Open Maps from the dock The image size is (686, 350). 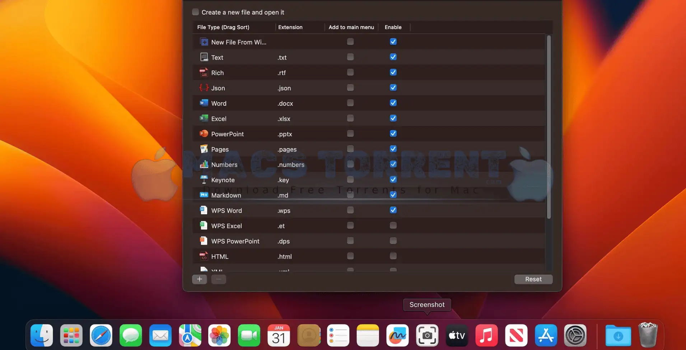pos(190,336)
